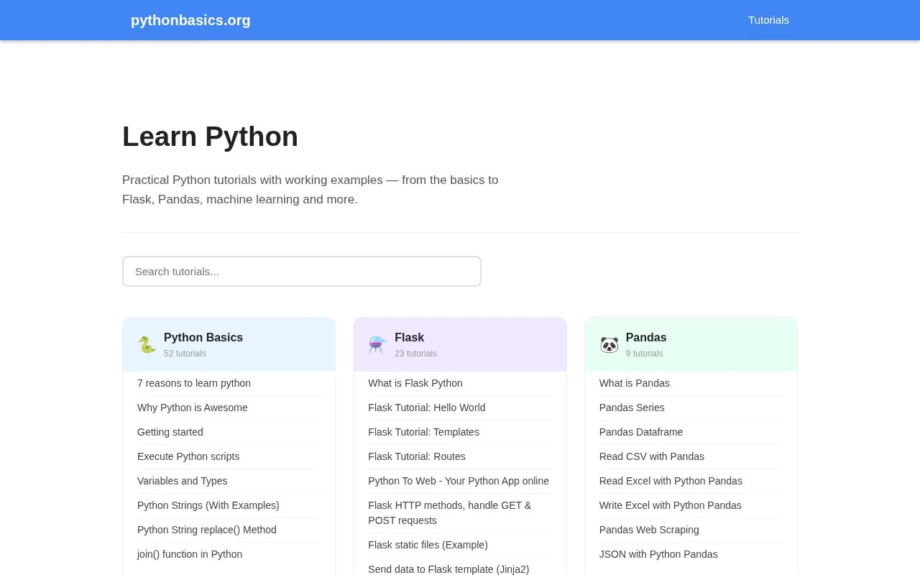920x575 pixels.
Task: Open 'join() function in Python' tutorial
Action: tap(190, 554)
